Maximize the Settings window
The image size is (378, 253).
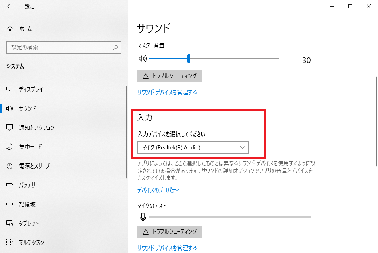click(350, 6)
